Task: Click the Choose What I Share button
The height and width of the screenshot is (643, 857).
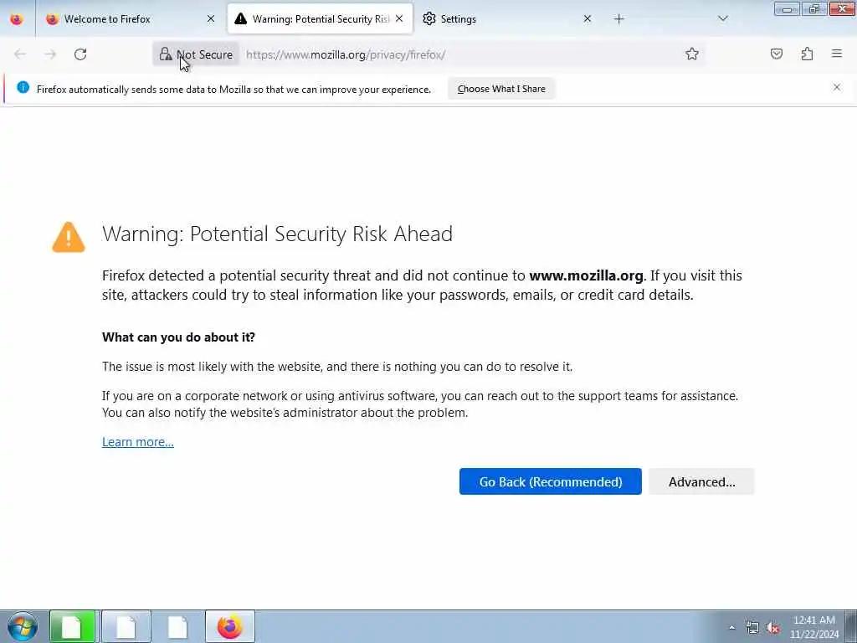Action: pyautogui.click(x=501, y=89)
